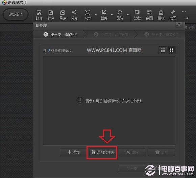This screenshot has width=196, height=178.
Task: Click the 还原 restore button behind dialog
Action: [x=190, y=27]
